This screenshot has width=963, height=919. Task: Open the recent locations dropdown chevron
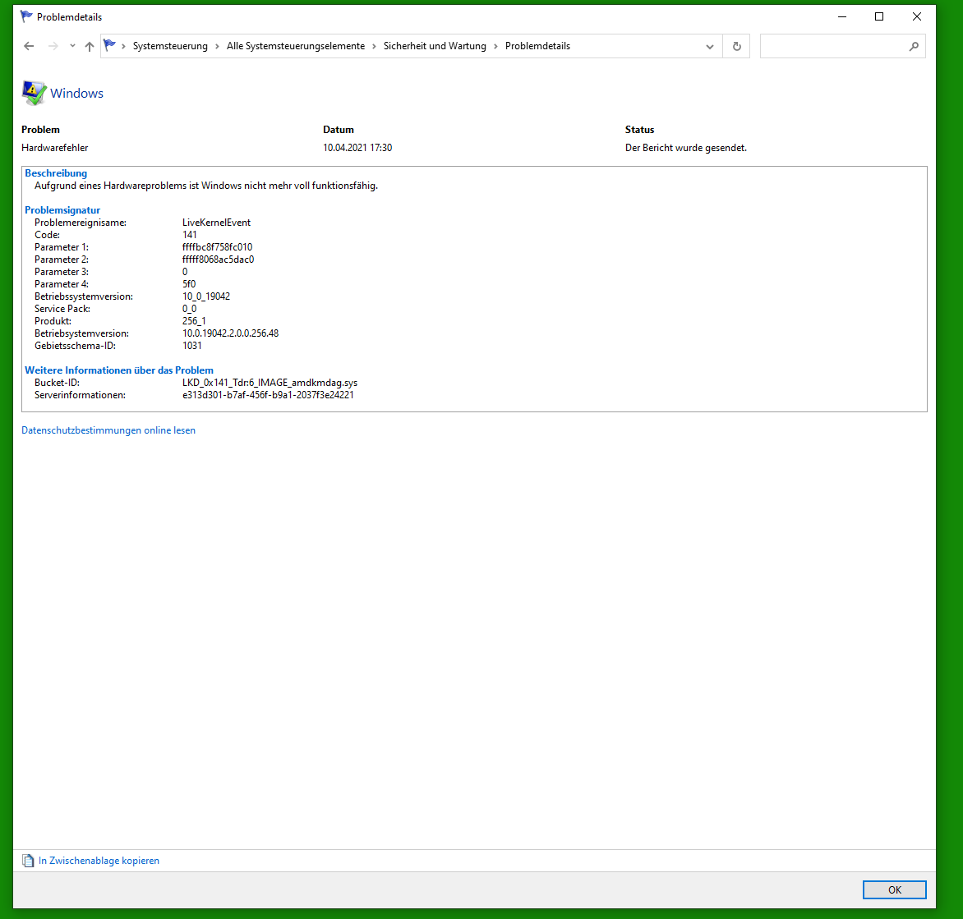pos(72,46)
